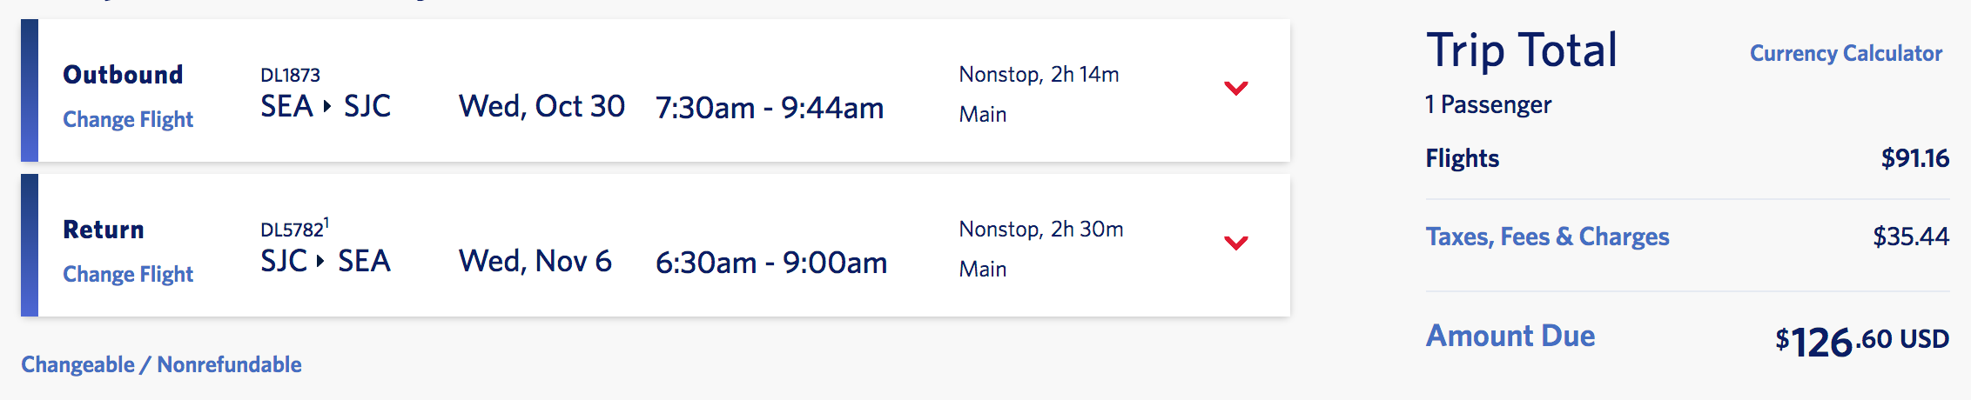Open the Currency Calculator
This screenshot has height=400, width=1971.
tap(1846, 53)
